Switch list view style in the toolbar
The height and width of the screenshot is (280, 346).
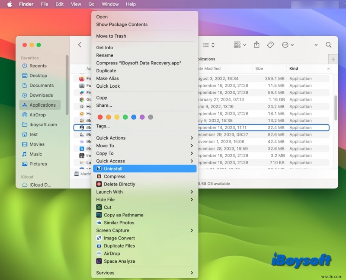tap(208, 45)
